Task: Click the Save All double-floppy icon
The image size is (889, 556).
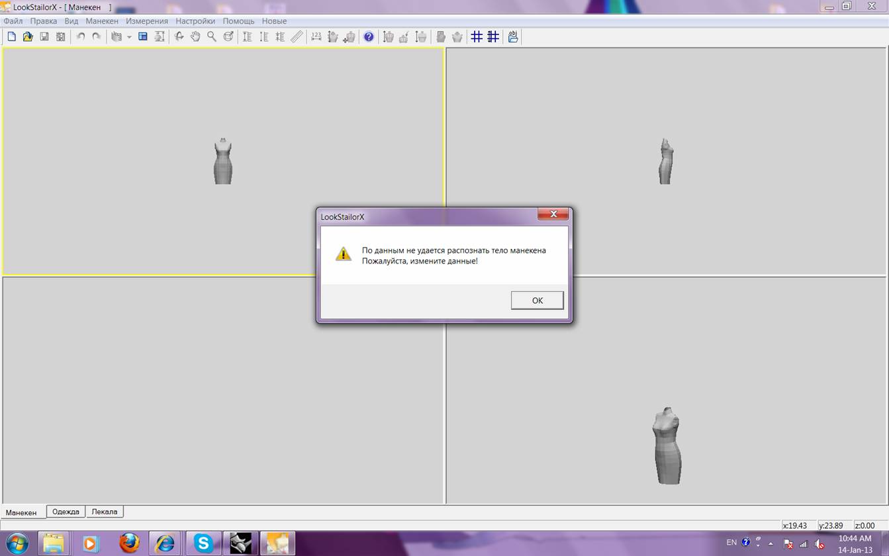Action: pos(61,37)
